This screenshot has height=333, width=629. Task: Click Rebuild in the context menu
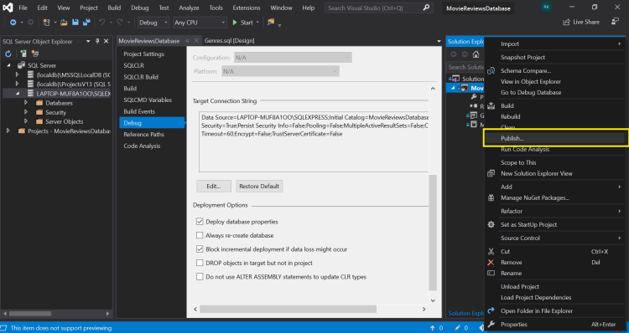[510, 116]
